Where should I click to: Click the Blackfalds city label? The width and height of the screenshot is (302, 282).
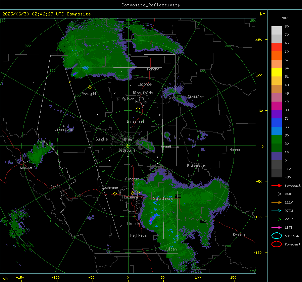(143, 93)
